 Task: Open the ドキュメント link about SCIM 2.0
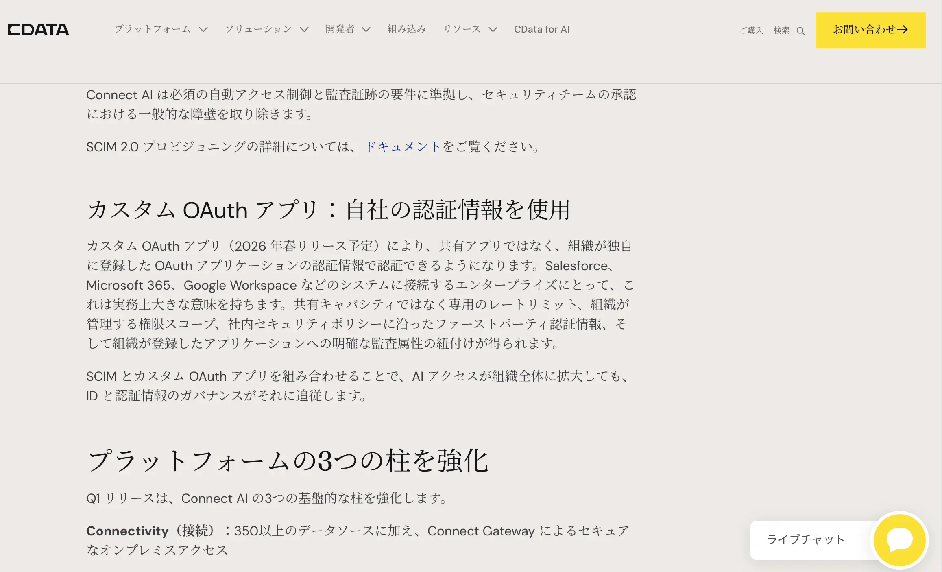(402, 146)
